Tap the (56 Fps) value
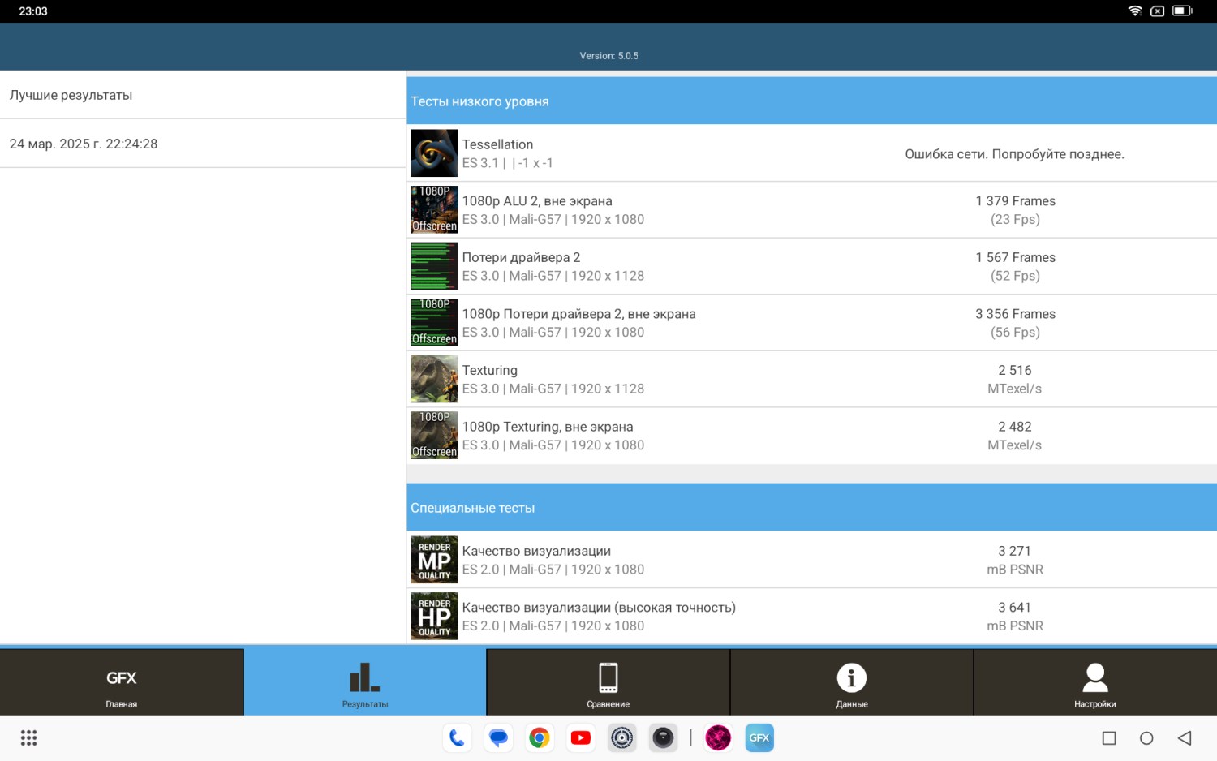 pyautogui.click(x=1015, y=333)
